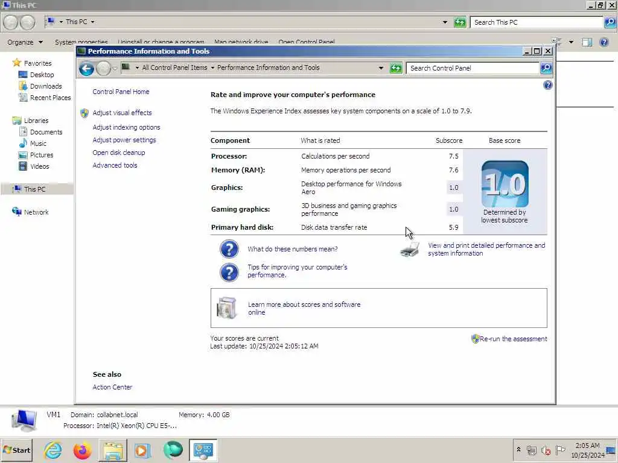
Task: Select Videos library
Action: [34, 166]
